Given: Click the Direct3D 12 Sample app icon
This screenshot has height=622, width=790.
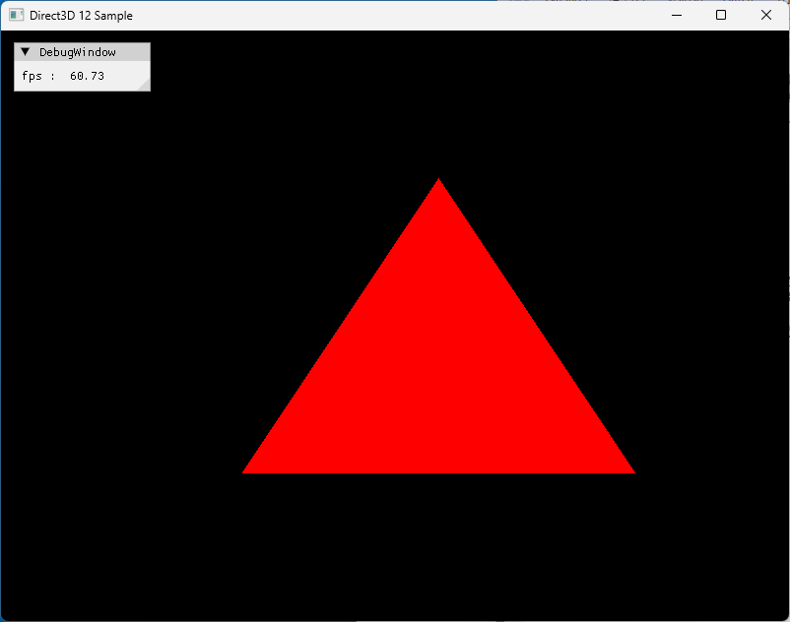Looking at the screenshot, I should 16,15.
